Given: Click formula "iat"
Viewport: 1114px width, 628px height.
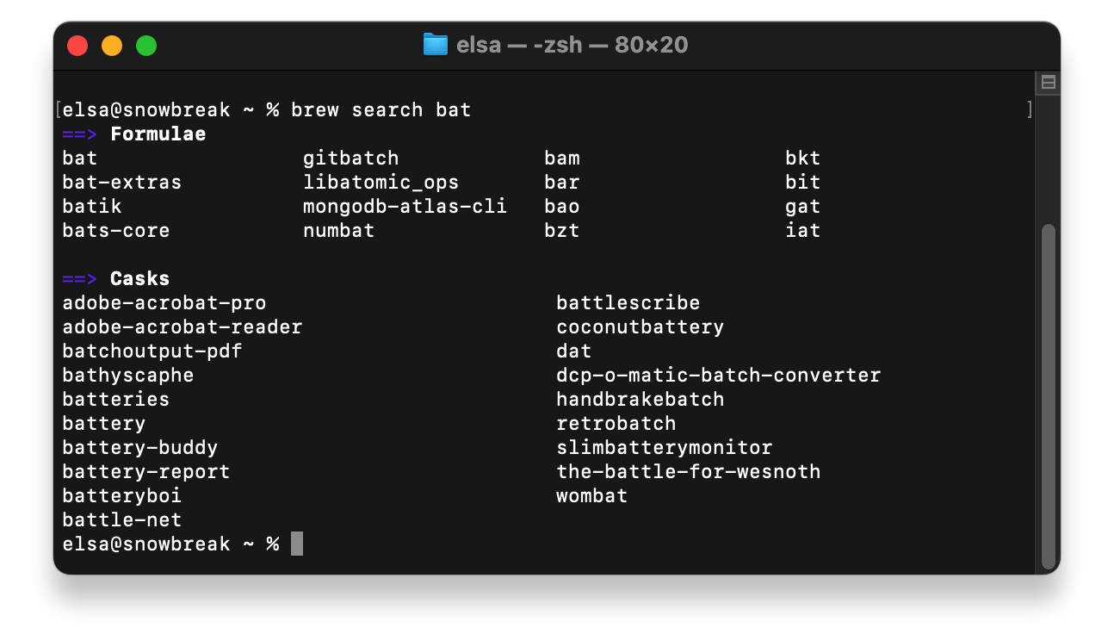Looking at the screenshot, I should click(803, 231).
